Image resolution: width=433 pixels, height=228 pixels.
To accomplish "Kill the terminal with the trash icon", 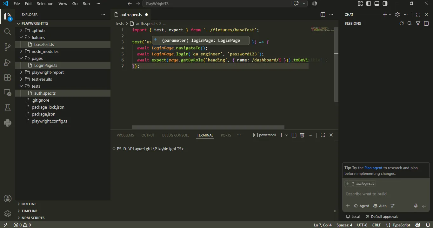I will tap(302, 135).
